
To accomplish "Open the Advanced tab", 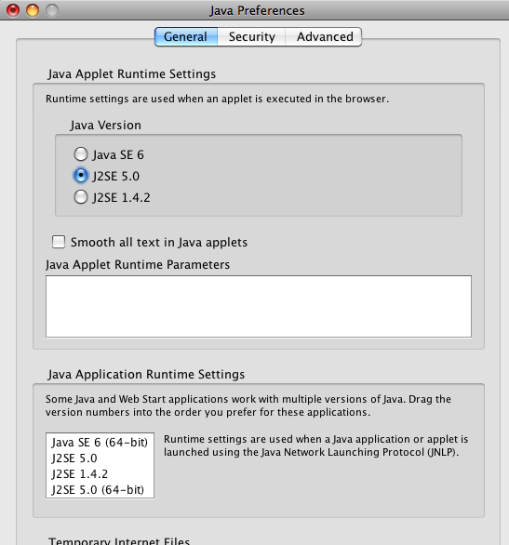I will click(324, 37).
